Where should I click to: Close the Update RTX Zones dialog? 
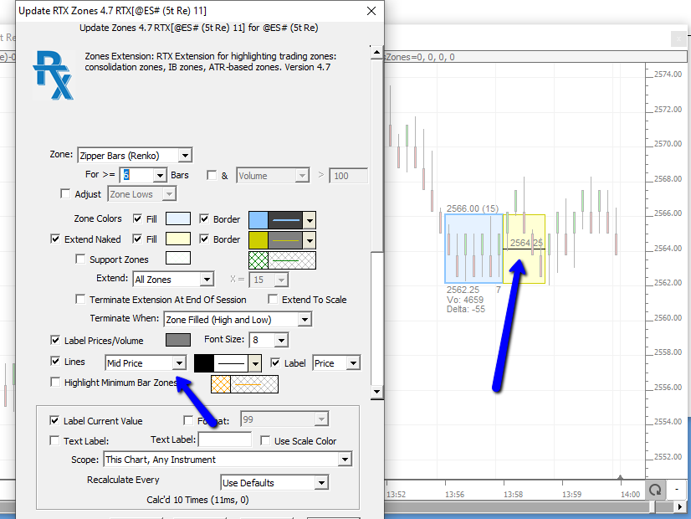point(371,11)
